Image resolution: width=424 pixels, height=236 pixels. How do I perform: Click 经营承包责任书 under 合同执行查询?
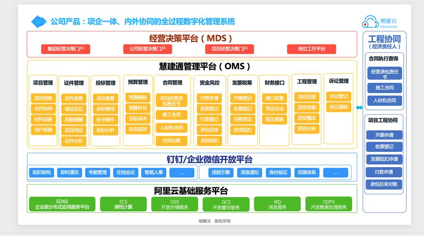pyautogui.click(x=384, y=74)
